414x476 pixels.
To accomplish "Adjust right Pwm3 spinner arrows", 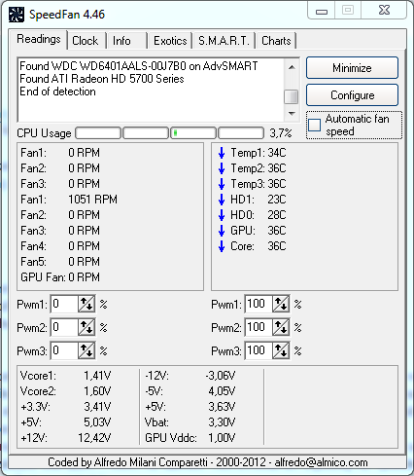I will 281,350.
